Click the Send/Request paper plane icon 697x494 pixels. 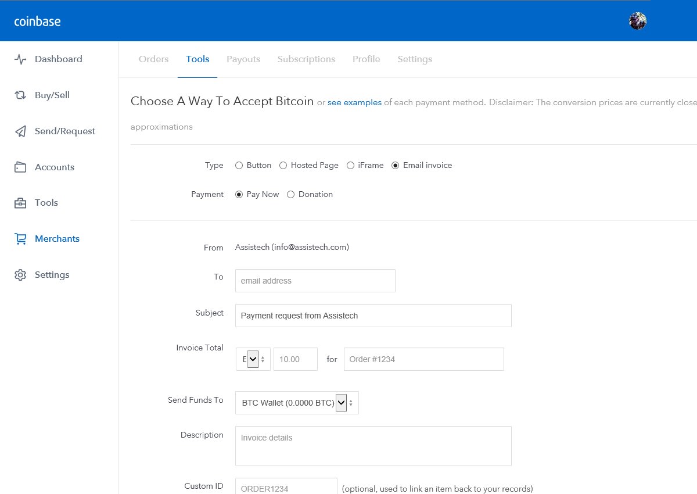20,131
